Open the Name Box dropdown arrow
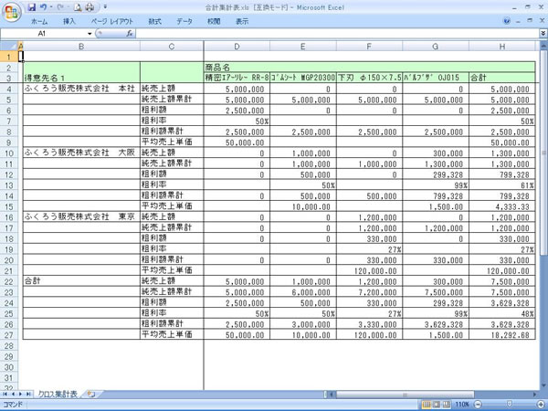The height and width of the screenshot is (411, 548). [90, 34]
